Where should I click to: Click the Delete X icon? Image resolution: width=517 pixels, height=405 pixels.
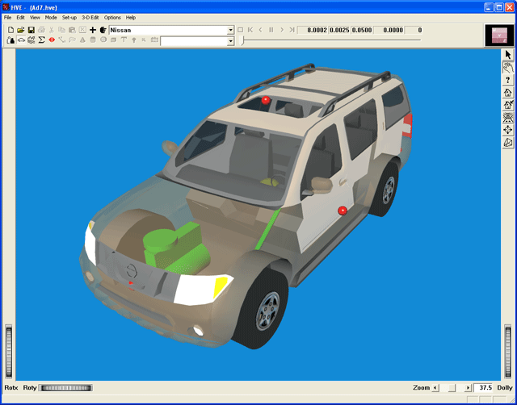(82, 30)
